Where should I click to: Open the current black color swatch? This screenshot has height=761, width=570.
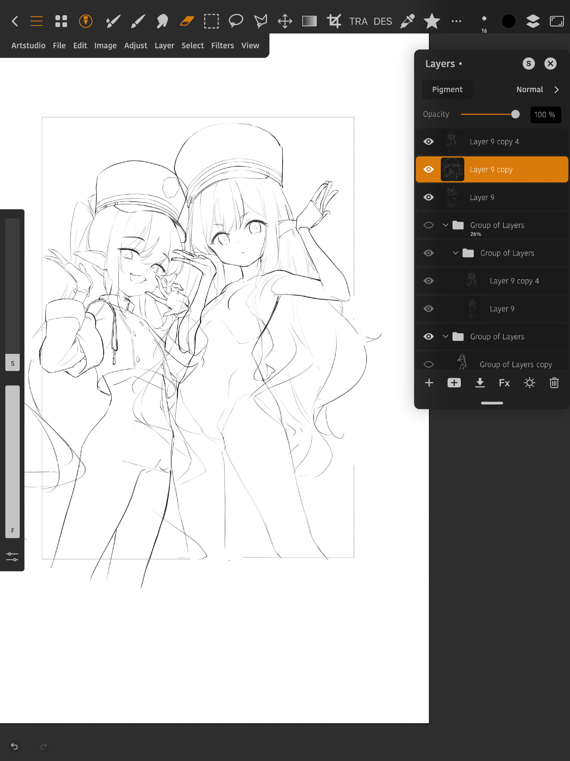[508, 21]
